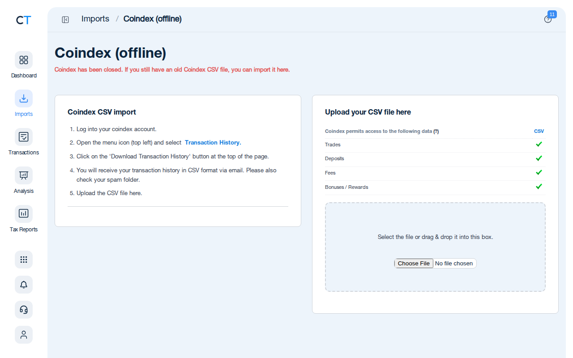The width and height of the screenshot is (573, 358).
Task: Click the 'No file chosen' label
Action: point(454,263)
